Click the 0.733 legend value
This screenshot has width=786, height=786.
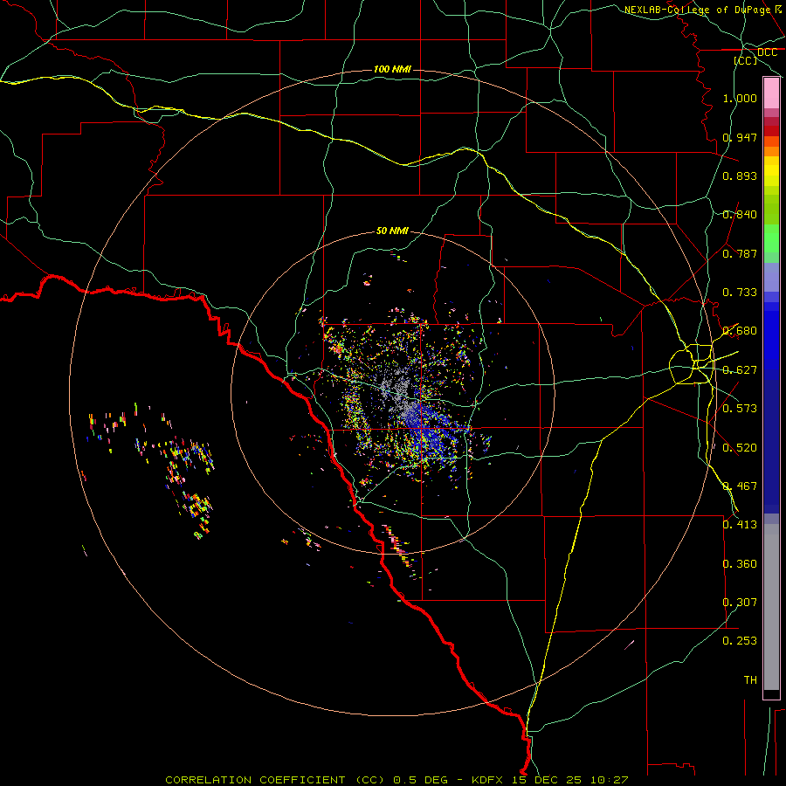coord(740,293)
